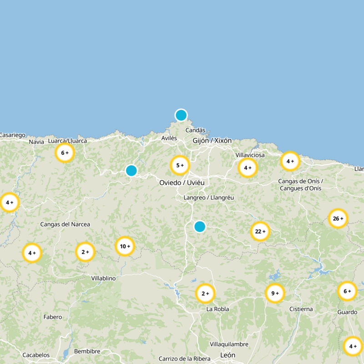Select the blue marker below Langreo
The image size is (364, 364).
click(x=199, y=227)
